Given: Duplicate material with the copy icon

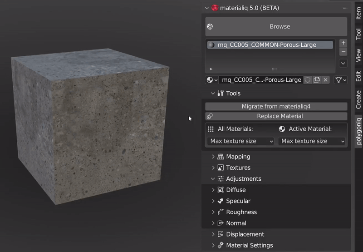Looking at the screenshot, I should click(316, 80).
